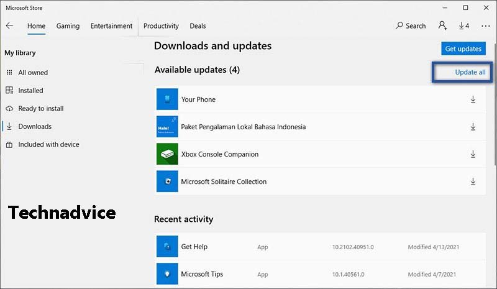Image resolution: width=497 pixels, height=289 pixels.
Task: Click the Installed library icon
Action: tap(9, 90)
